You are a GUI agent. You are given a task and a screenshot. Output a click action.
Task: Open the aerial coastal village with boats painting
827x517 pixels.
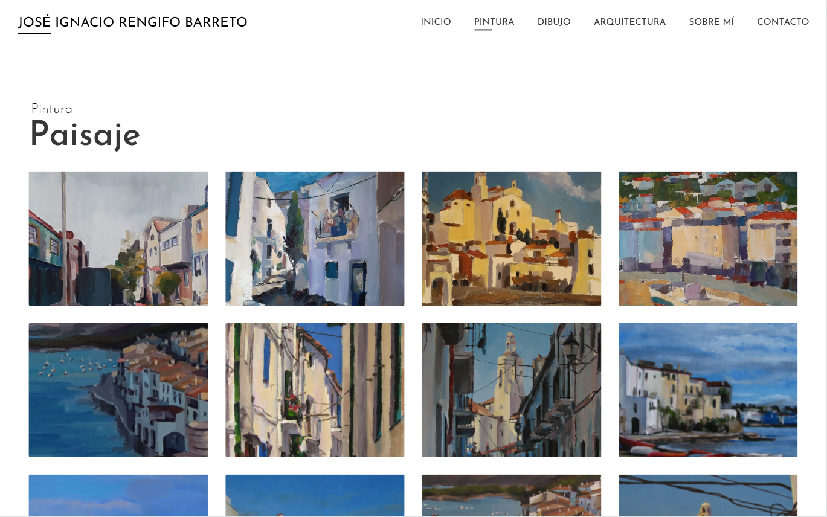click(x=118, y=390)
